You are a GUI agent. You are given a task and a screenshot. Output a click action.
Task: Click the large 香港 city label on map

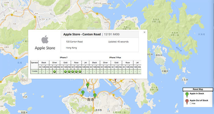click(90, 100)
